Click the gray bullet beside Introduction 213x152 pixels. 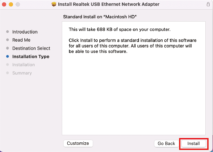click(x=8, y=32)
